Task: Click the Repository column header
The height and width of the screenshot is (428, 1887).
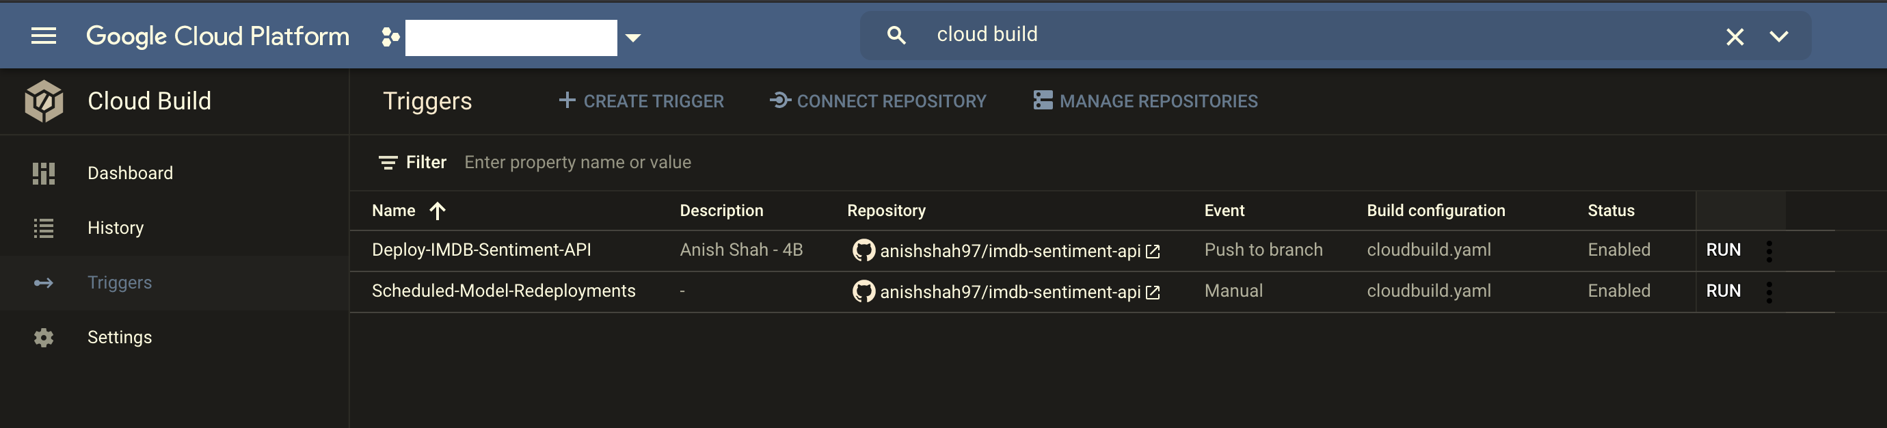Action: [x=886, y=211]
